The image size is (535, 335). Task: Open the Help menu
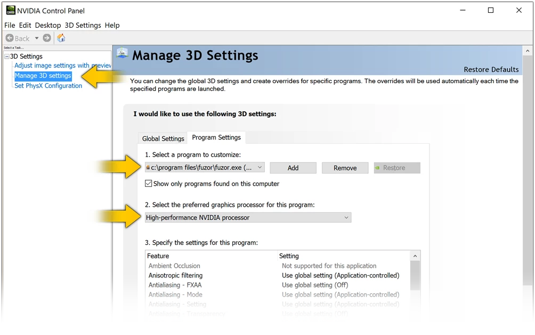click(112, 25)
